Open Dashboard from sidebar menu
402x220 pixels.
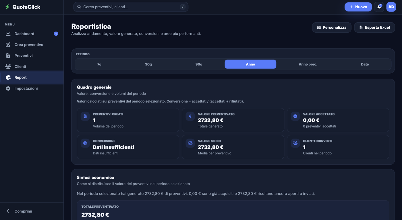[x=32, y=34]
